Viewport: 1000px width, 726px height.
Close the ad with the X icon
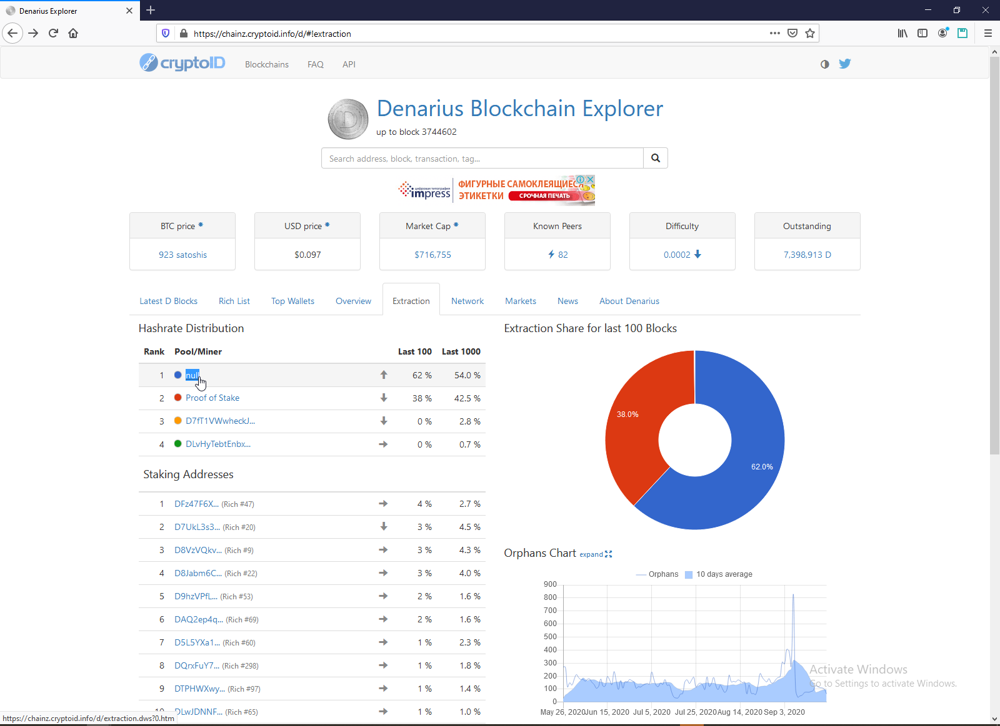tap(590, 179)
